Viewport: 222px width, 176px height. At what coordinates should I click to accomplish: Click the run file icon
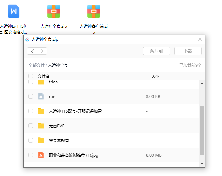pyautogui.click(x=41, y=96)
